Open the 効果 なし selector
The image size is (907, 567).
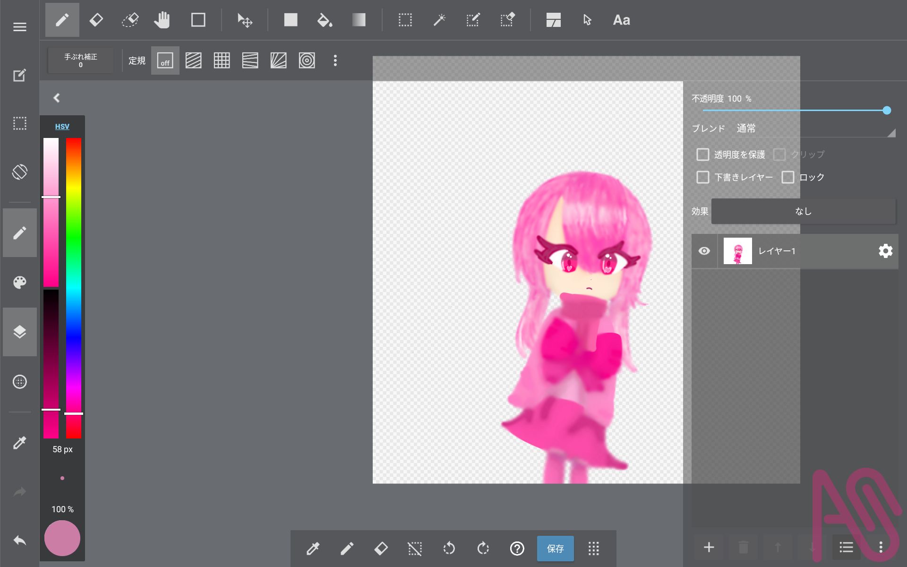[x=803, y=211]
